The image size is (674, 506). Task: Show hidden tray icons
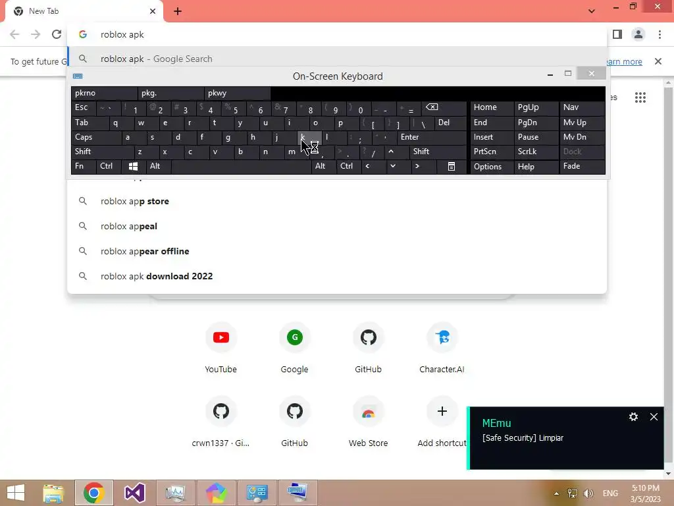[556, 493]
